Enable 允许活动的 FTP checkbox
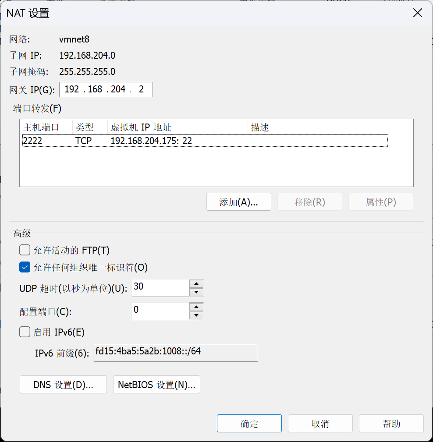This screenshot has width=433, height=442. coord(25,250)
